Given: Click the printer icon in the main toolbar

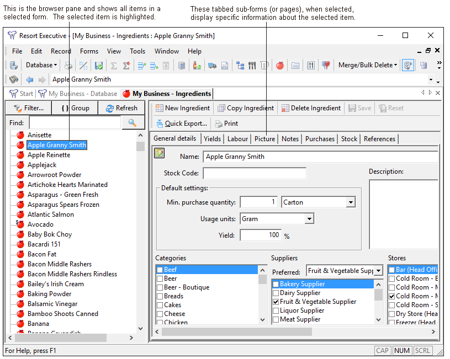Looking at the screenshot, I should pyautogui.click(x=68, y=66).
